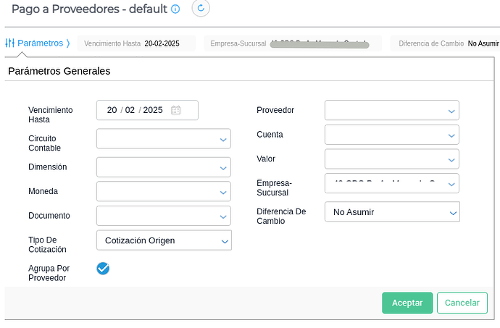
Task: Open the Empresa-Sucursal dropdown
Action: point(391,183)
